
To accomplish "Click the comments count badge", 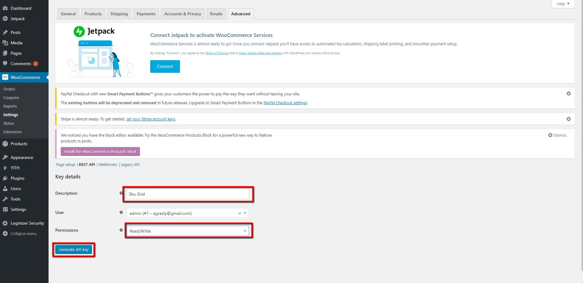I will (35, 64).
